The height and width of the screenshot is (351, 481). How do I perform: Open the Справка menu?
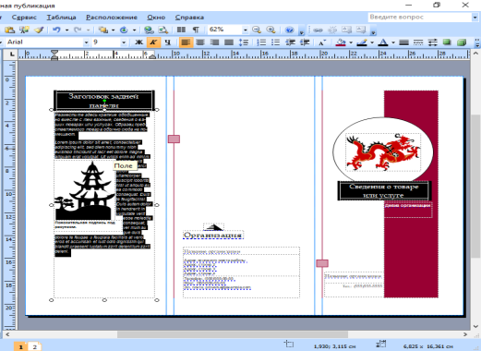(189, 18)
